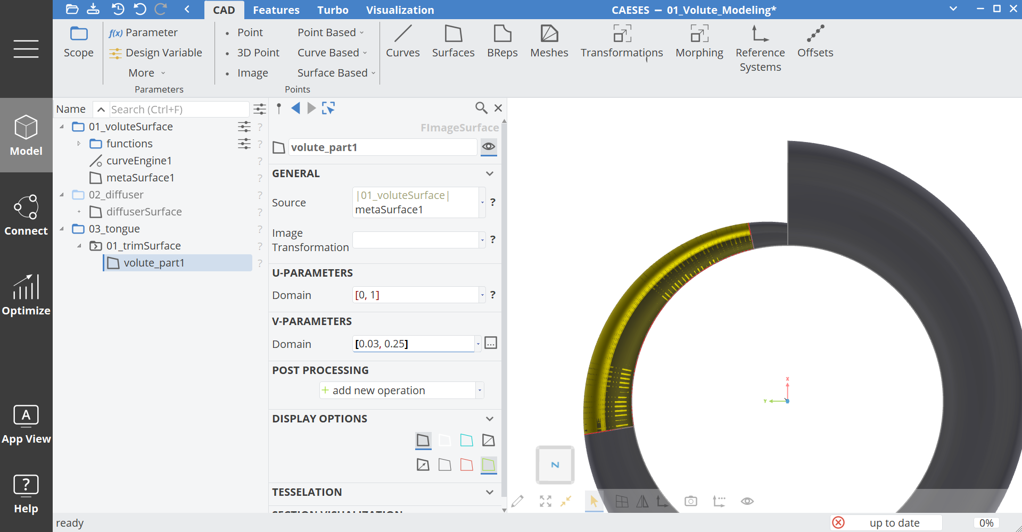Switch to the Turbo ribbon tab
Image resolution: width=1022 pixels, height=532 pixels.
point(333,10)
